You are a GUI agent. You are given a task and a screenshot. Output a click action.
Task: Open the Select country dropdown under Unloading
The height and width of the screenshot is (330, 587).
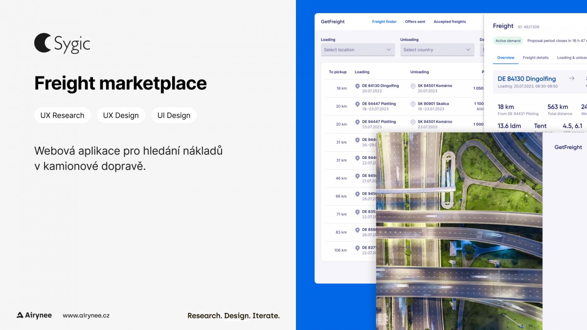tap(437, 49)
